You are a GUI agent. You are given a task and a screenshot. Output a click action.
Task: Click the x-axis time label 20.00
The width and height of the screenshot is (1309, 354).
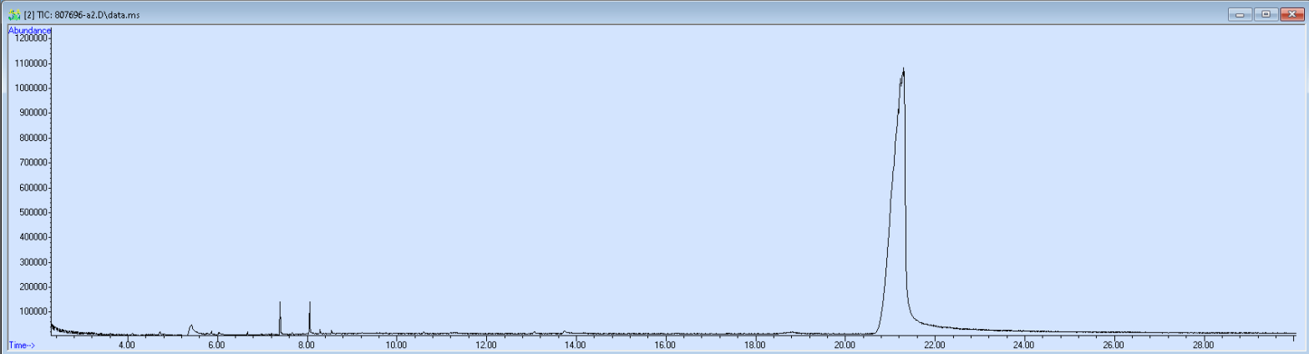pyautogui.click(x=845, y=345)
